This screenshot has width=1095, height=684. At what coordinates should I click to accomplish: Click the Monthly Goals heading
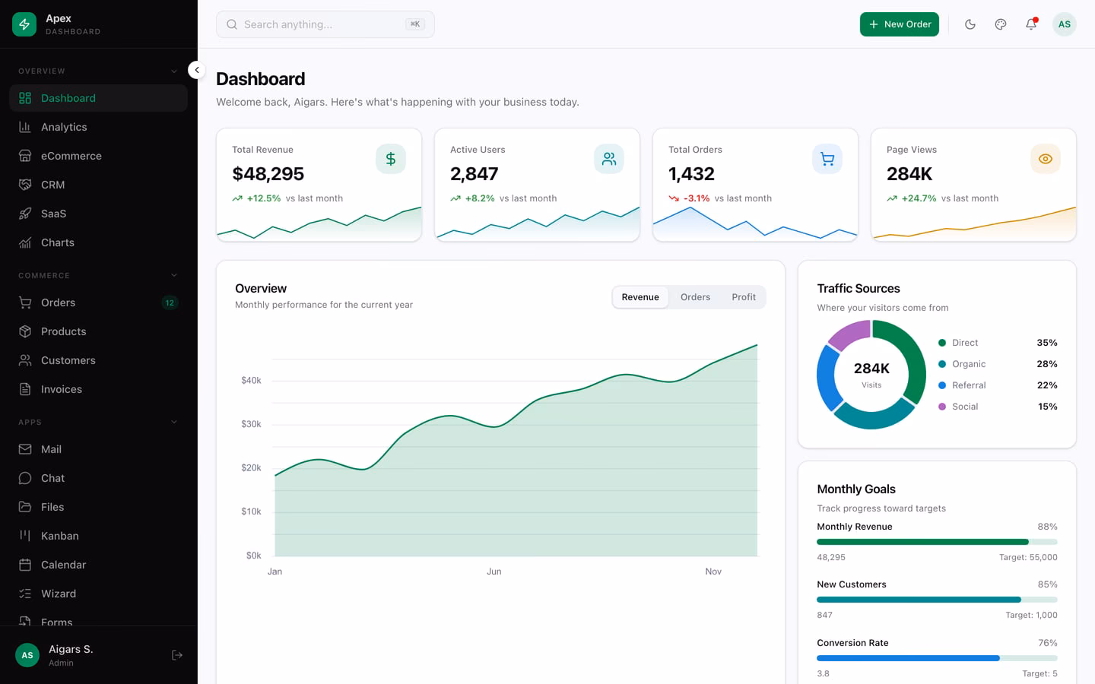(x=856, y=489)
